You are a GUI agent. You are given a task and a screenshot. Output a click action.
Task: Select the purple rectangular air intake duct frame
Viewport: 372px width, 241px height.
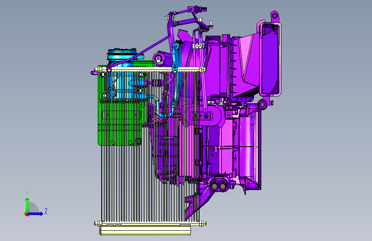[x=270, y=59]
